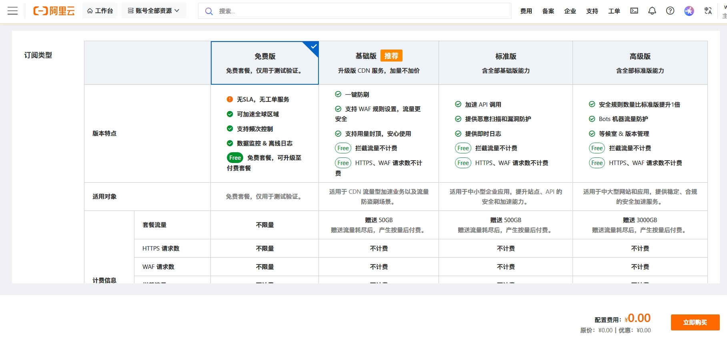The image size is (727, 344).
Task: Select the 免费版 subscription plan
Action: [265, 63]
